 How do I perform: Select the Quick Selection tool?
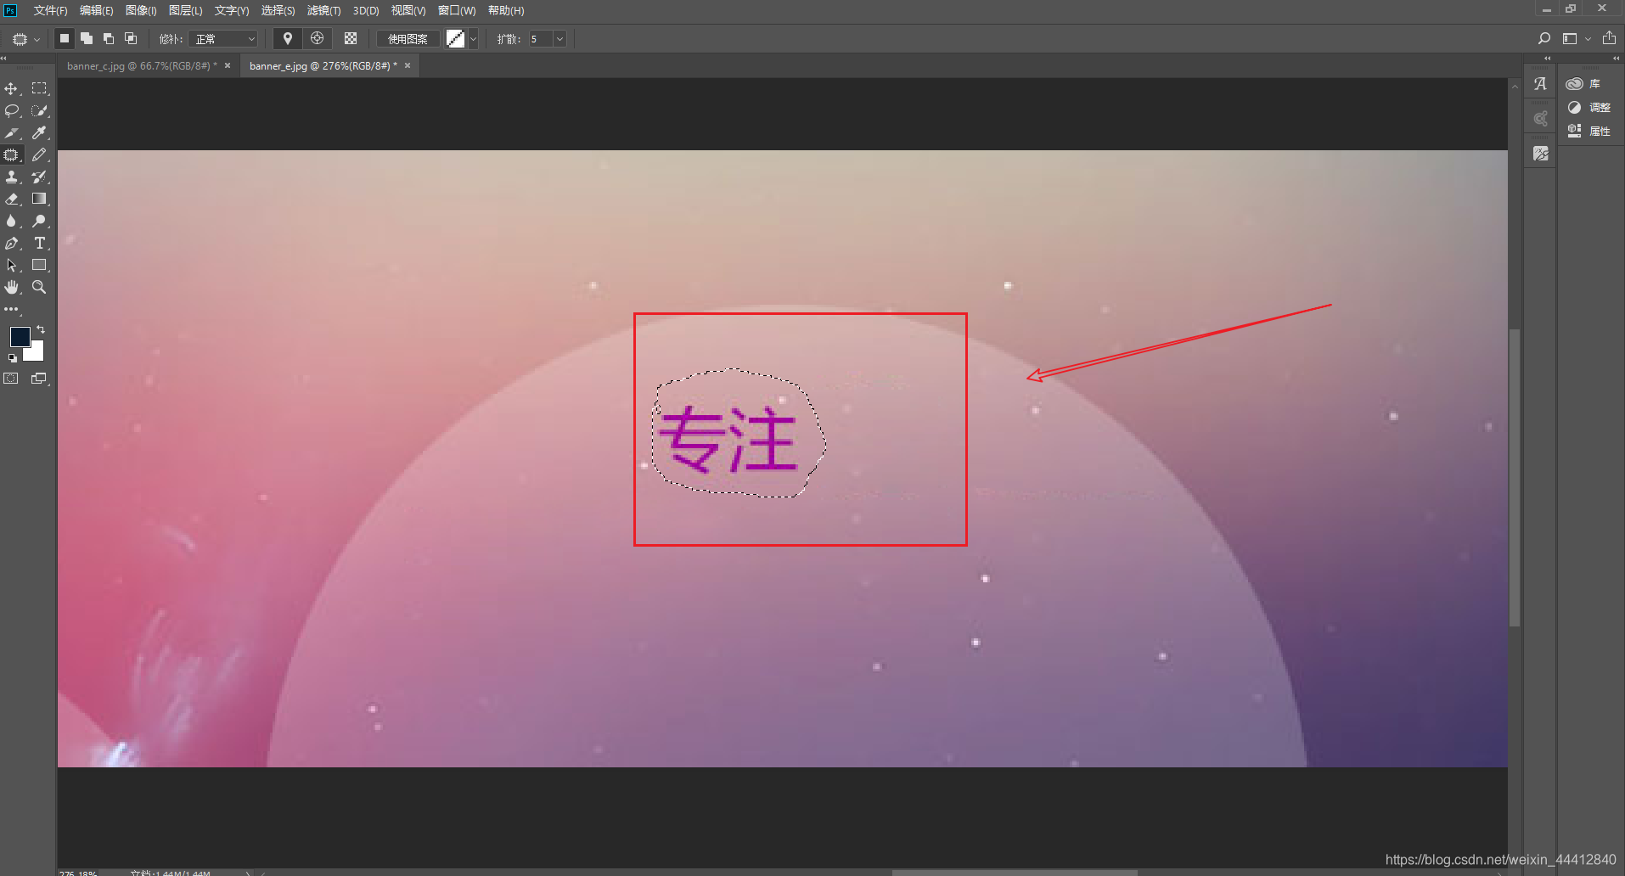(x=39, y=110)
